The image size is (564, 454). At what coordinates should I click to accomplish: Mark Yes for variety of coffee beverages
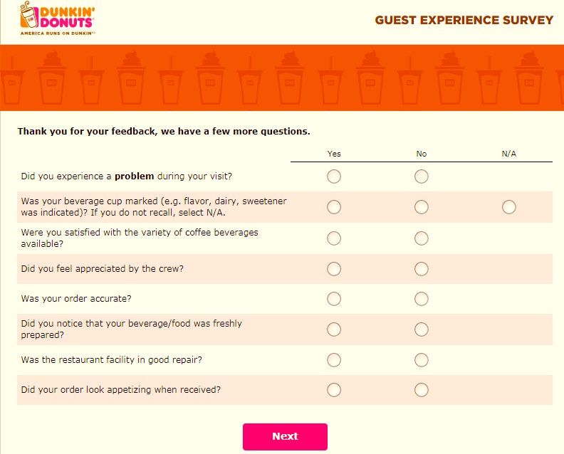coord(334,238)
